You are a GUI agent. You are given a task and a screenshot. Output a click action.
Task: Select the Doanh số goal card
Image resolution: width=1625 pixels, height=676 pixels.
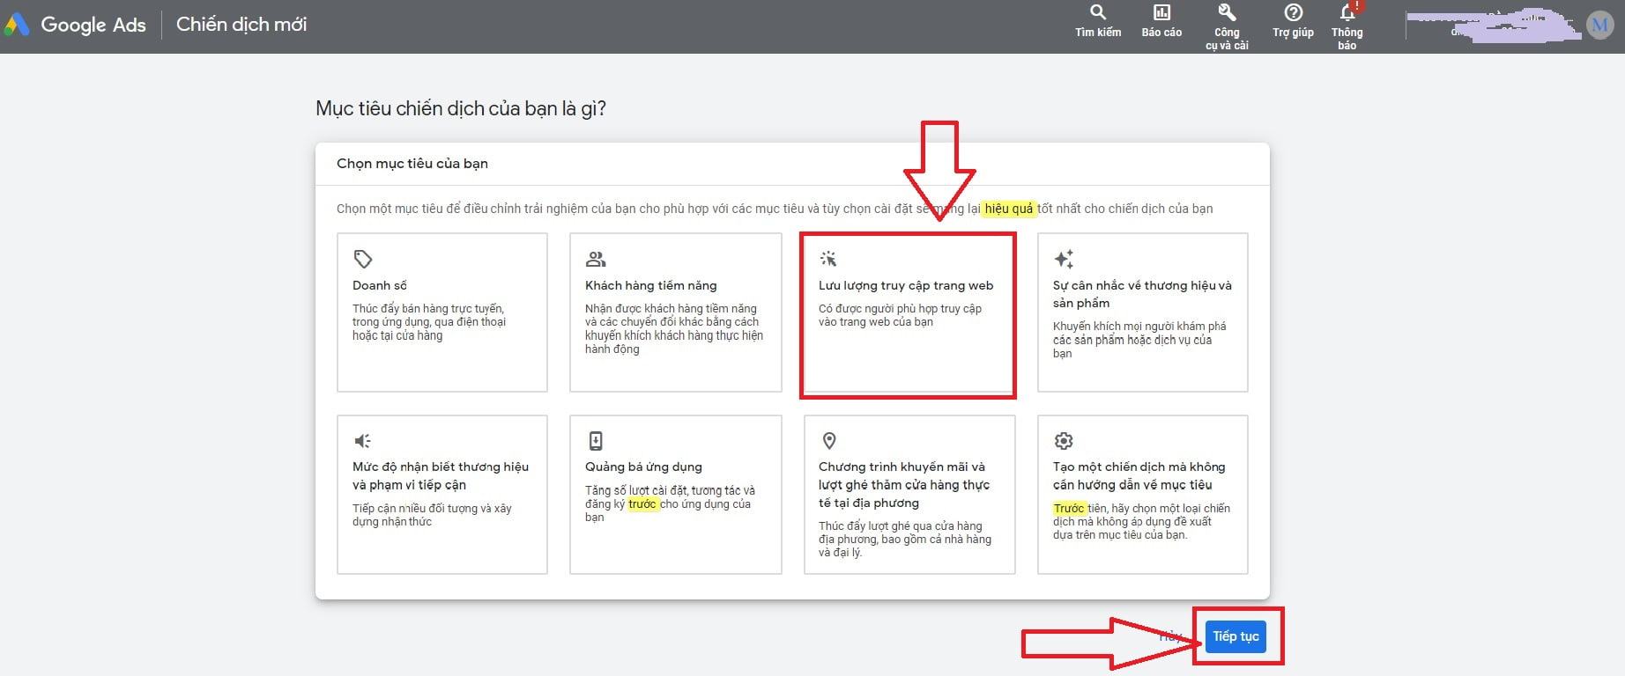click(x=442, y=312)
